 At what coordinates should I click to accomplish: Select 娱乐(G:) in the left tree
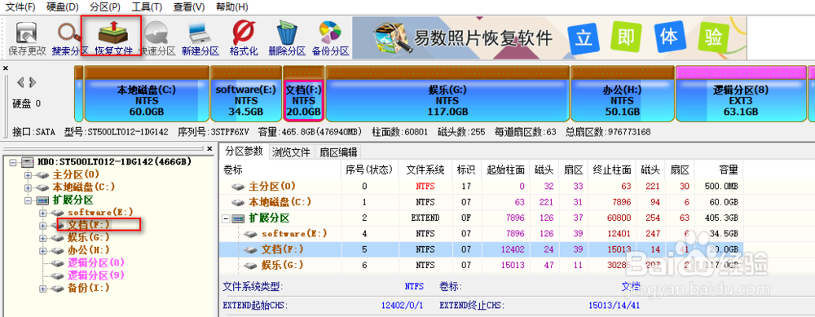click(88, 237)
